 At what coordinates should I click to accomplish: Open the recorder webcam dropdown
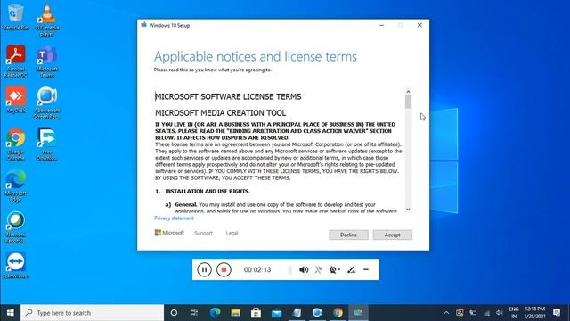[x=335, y=269]
